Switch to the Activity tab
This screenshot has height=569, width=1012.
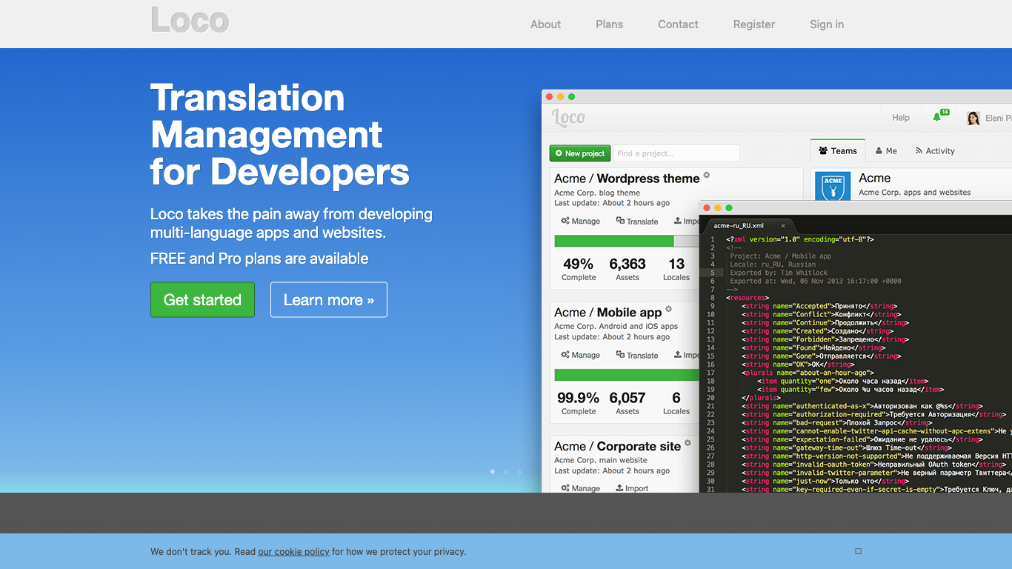(935, 151)
